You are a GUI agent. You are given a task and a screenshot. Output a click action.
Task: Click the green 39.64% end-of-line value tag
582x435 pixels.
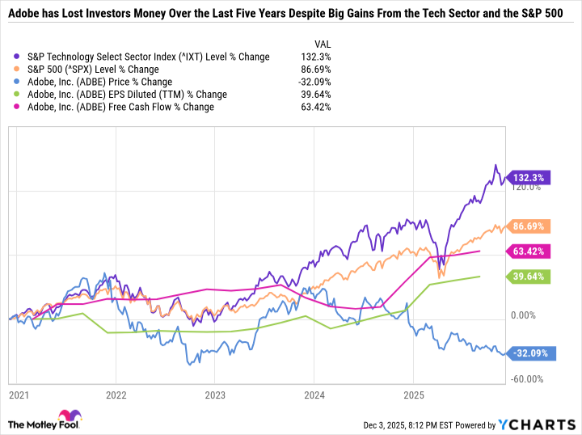click(529, 277)
